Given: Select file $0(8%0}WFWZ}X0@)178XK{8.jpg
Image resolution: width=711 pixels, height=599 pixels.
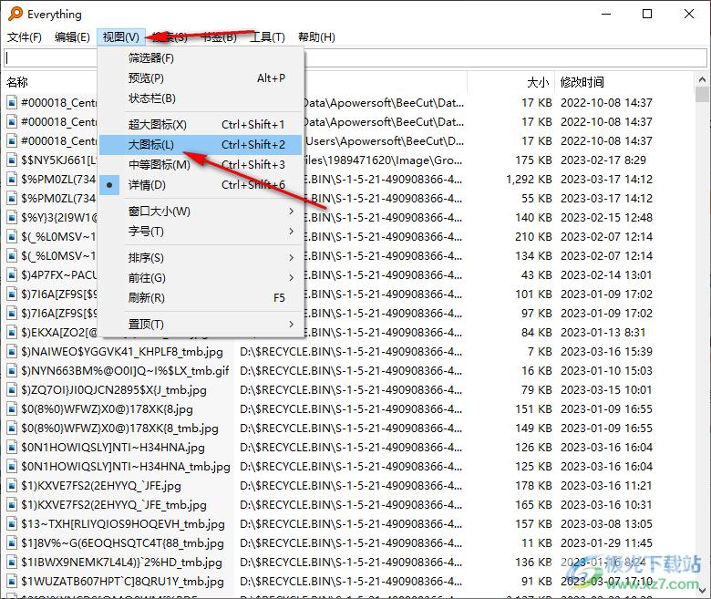Looking at the screenshot, I should coord(107,409).
